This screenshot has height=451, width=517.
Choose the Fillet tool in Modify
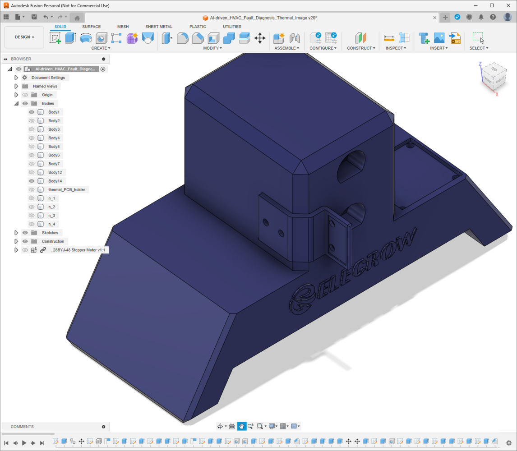tap(182, 38)
